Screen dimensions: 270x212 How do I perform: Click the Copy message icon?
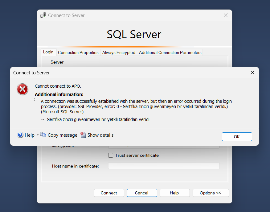click(43, 135)
